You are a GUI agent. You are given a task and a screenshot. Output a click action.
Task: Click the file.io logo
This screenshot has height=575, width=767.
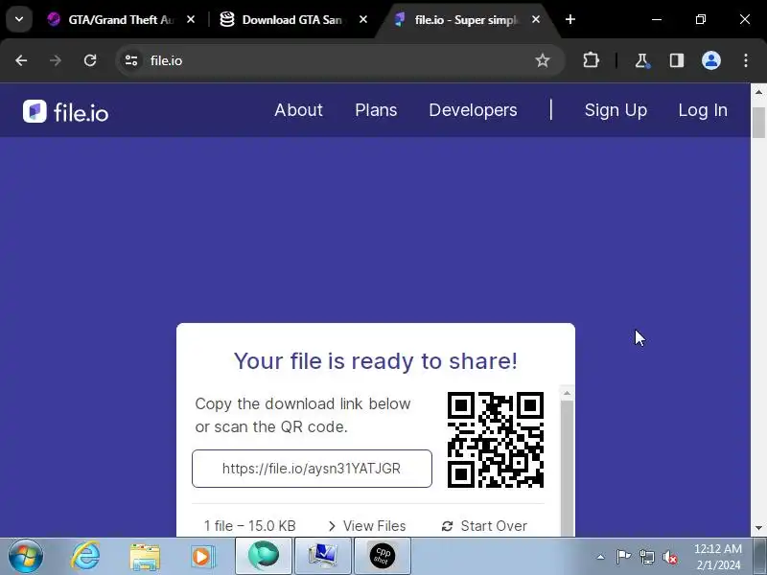pos(65,112)
